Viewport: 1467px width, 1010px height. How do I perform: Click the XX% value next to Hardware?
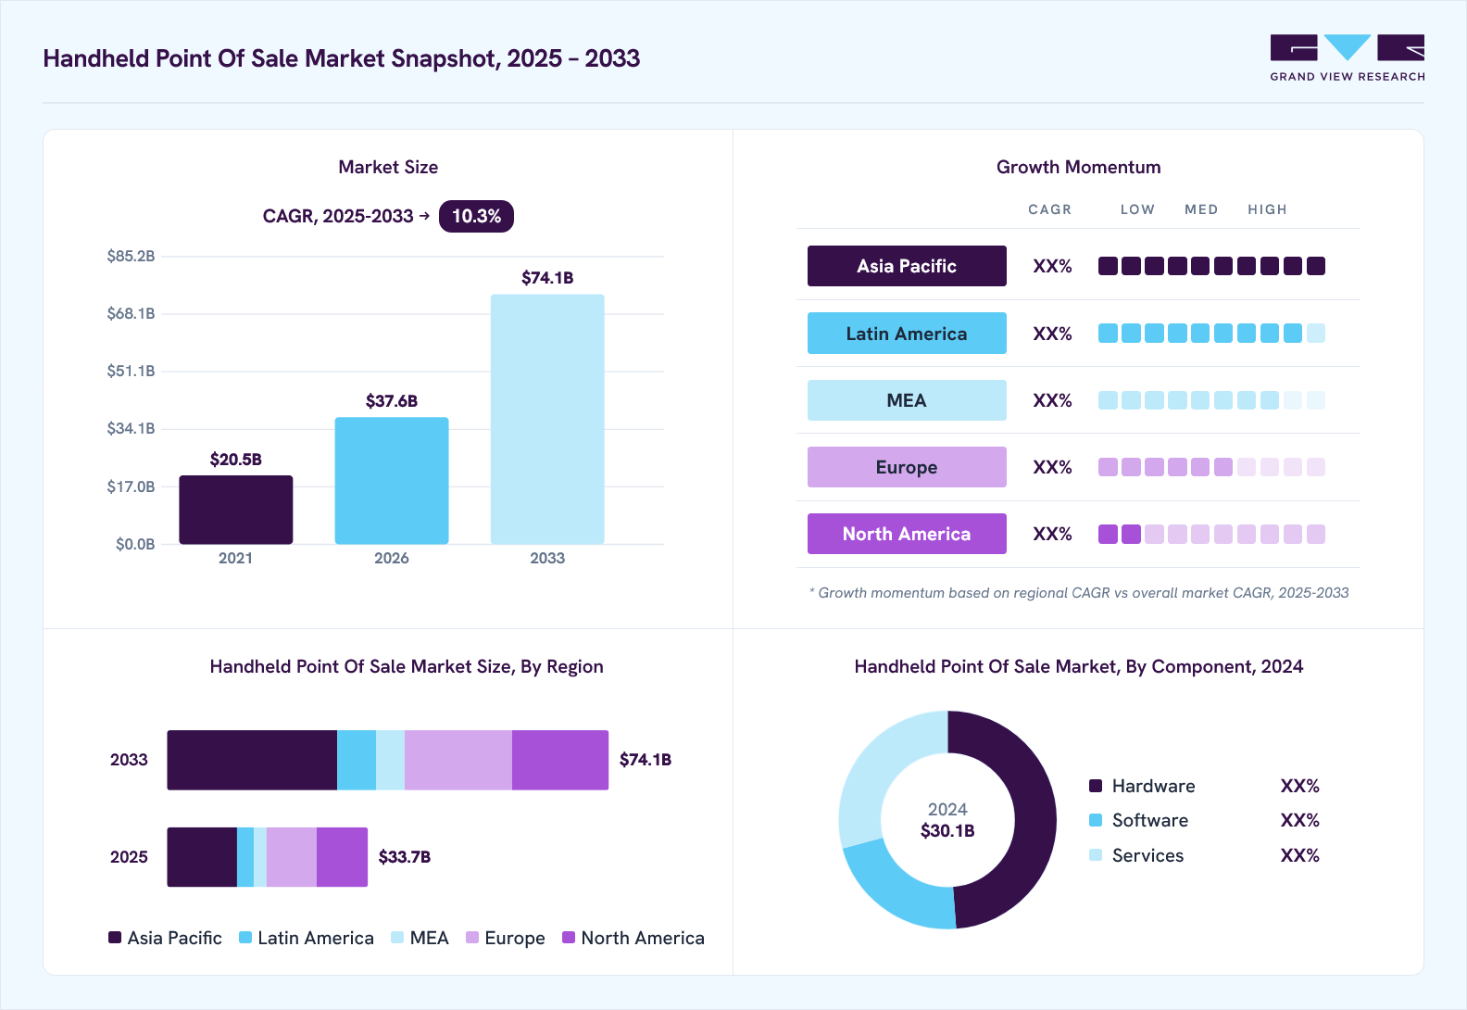coord(1300,787)
